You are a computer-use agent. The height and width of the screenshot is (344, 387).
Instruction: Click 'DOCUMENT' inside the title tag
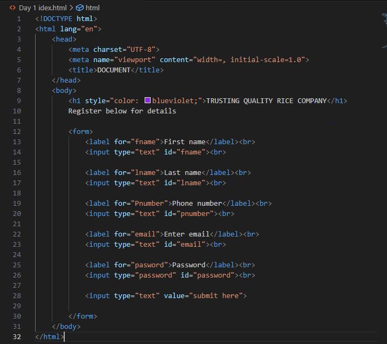(x=114, y=70)
